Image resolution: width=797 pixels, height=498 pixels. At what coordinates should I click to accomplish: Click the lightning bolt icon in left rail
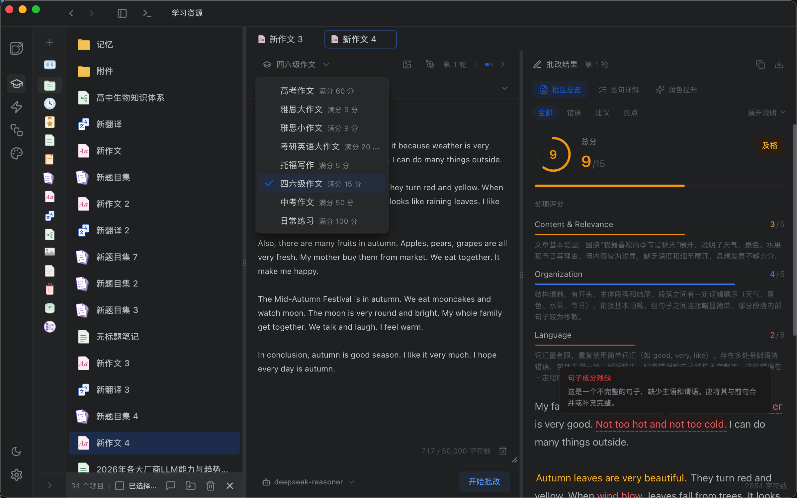tap(16, 107)
